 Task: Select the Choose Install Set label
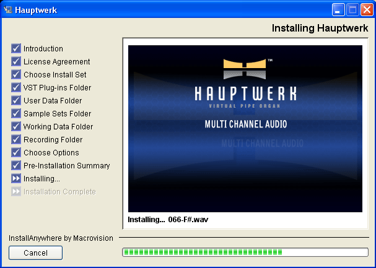(55, 74)
